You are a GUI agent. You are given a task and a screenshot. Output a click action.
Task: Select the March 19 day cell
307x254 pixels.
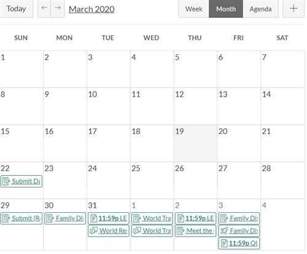coord(195,143)
